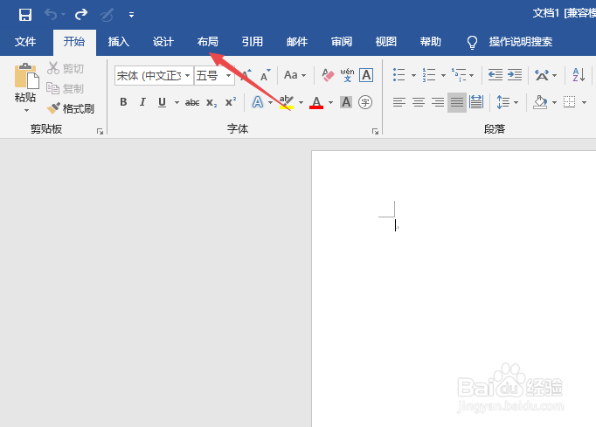Toggle justify alignment
This screenshot has width=596, height=427.
[x=457, y=102]
